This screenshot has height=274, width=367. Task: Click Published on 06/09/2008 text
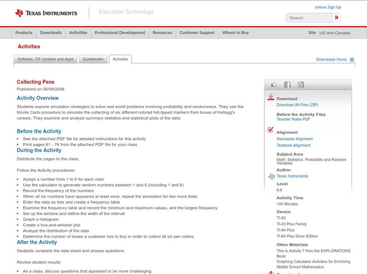tap(40, 89)
